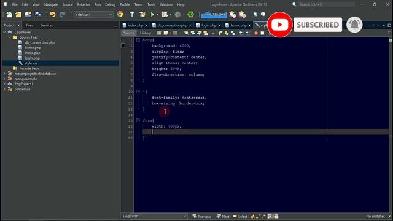
Task: Expand the mongosample project
Action: (x=4, y=79)
